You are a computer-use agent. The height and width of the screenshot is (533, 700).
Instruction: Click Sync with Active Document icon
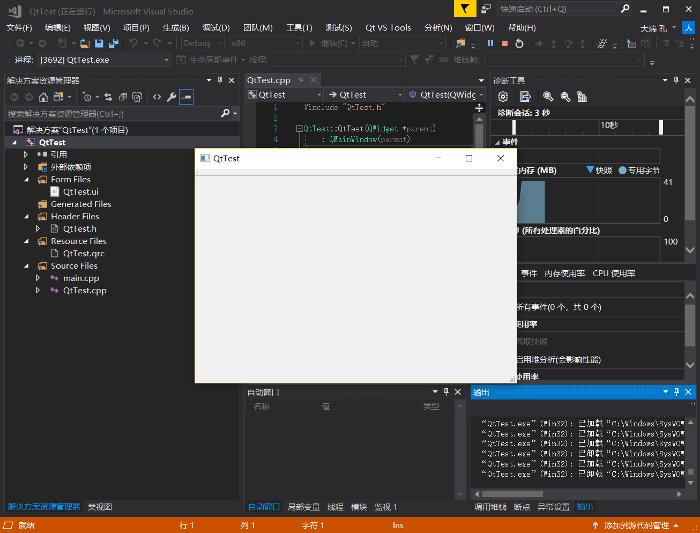pos(108,97)
